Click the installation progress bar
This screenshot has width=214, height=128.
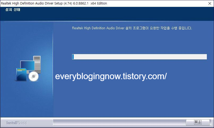[139, 57]
